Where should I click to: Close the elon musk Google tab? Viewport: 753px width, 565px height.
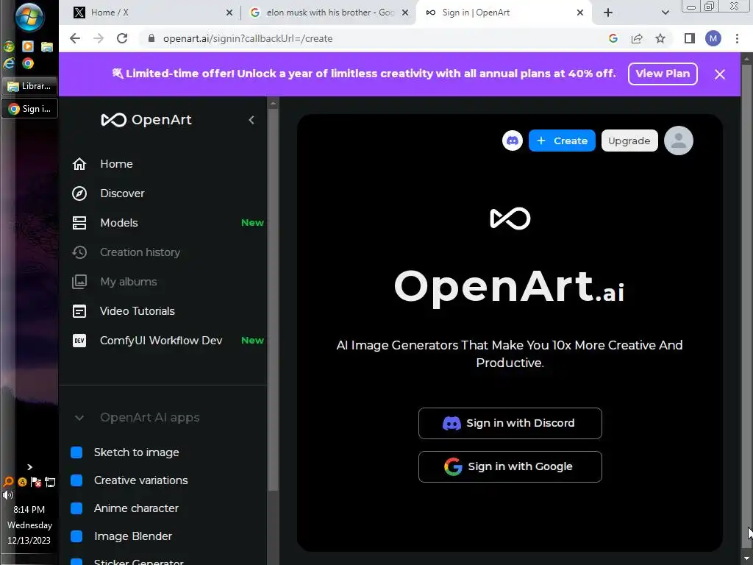pos(405,13)
